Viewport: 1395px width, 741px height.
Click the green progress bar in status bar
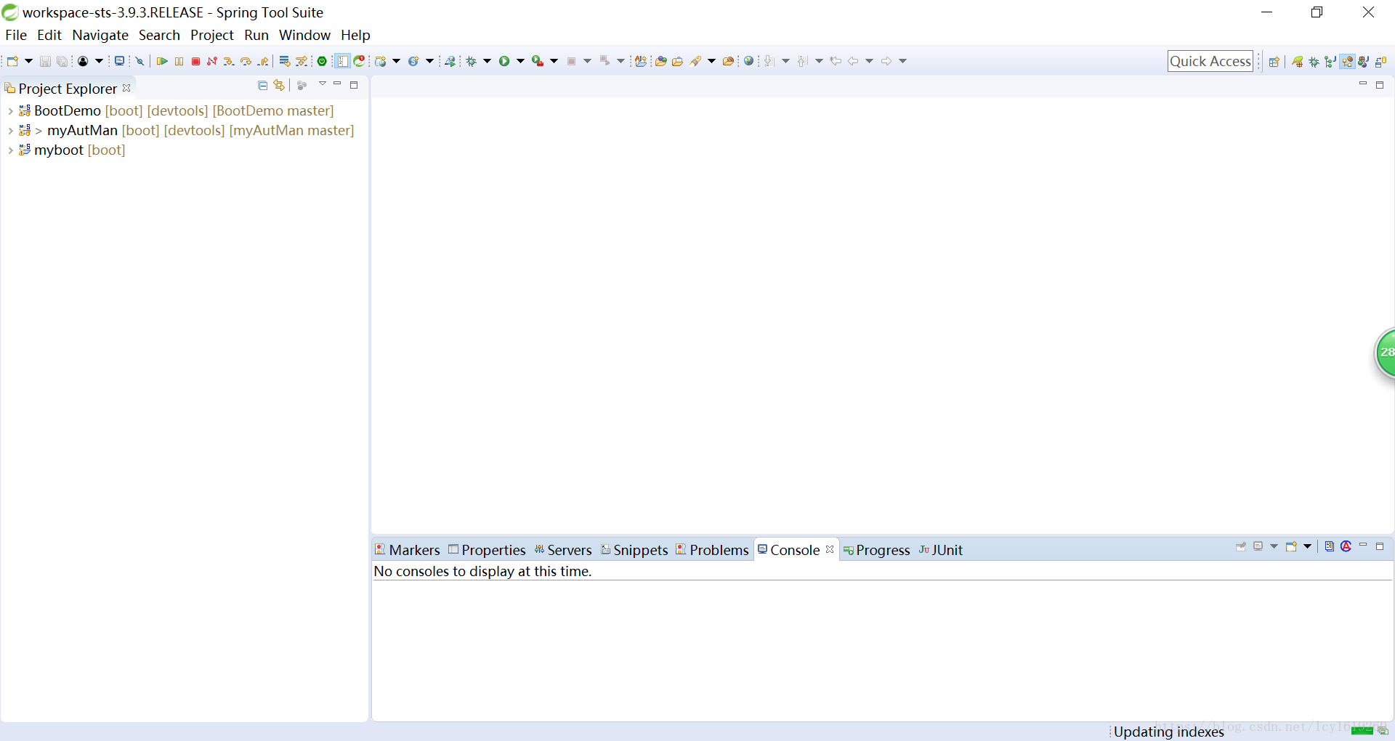click(x=1362, y=731)
